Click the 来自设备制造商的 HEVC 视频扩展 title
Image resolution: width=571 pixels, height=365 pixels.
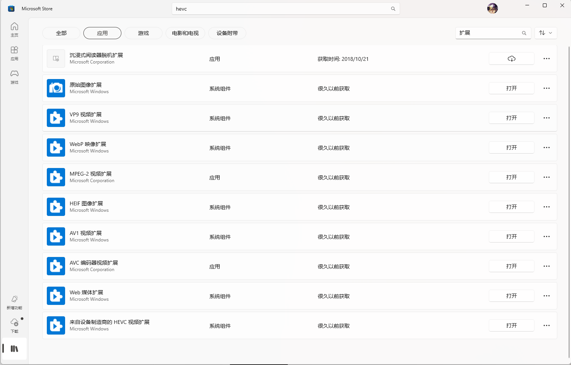click(110, 322)
